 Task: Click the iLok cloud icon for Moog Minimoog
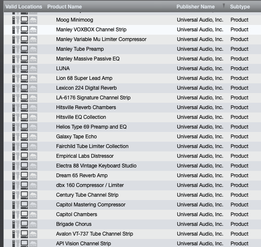(x=33, y=20)
